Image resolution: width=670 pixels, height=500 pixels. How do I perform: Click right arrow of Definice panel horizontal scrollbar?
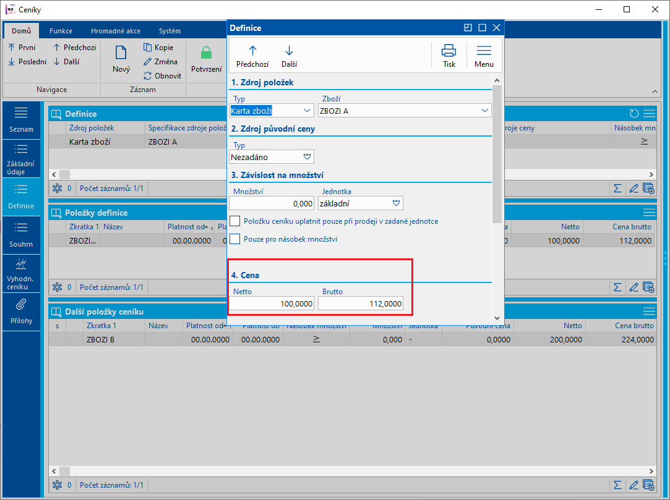pos(651,174)
